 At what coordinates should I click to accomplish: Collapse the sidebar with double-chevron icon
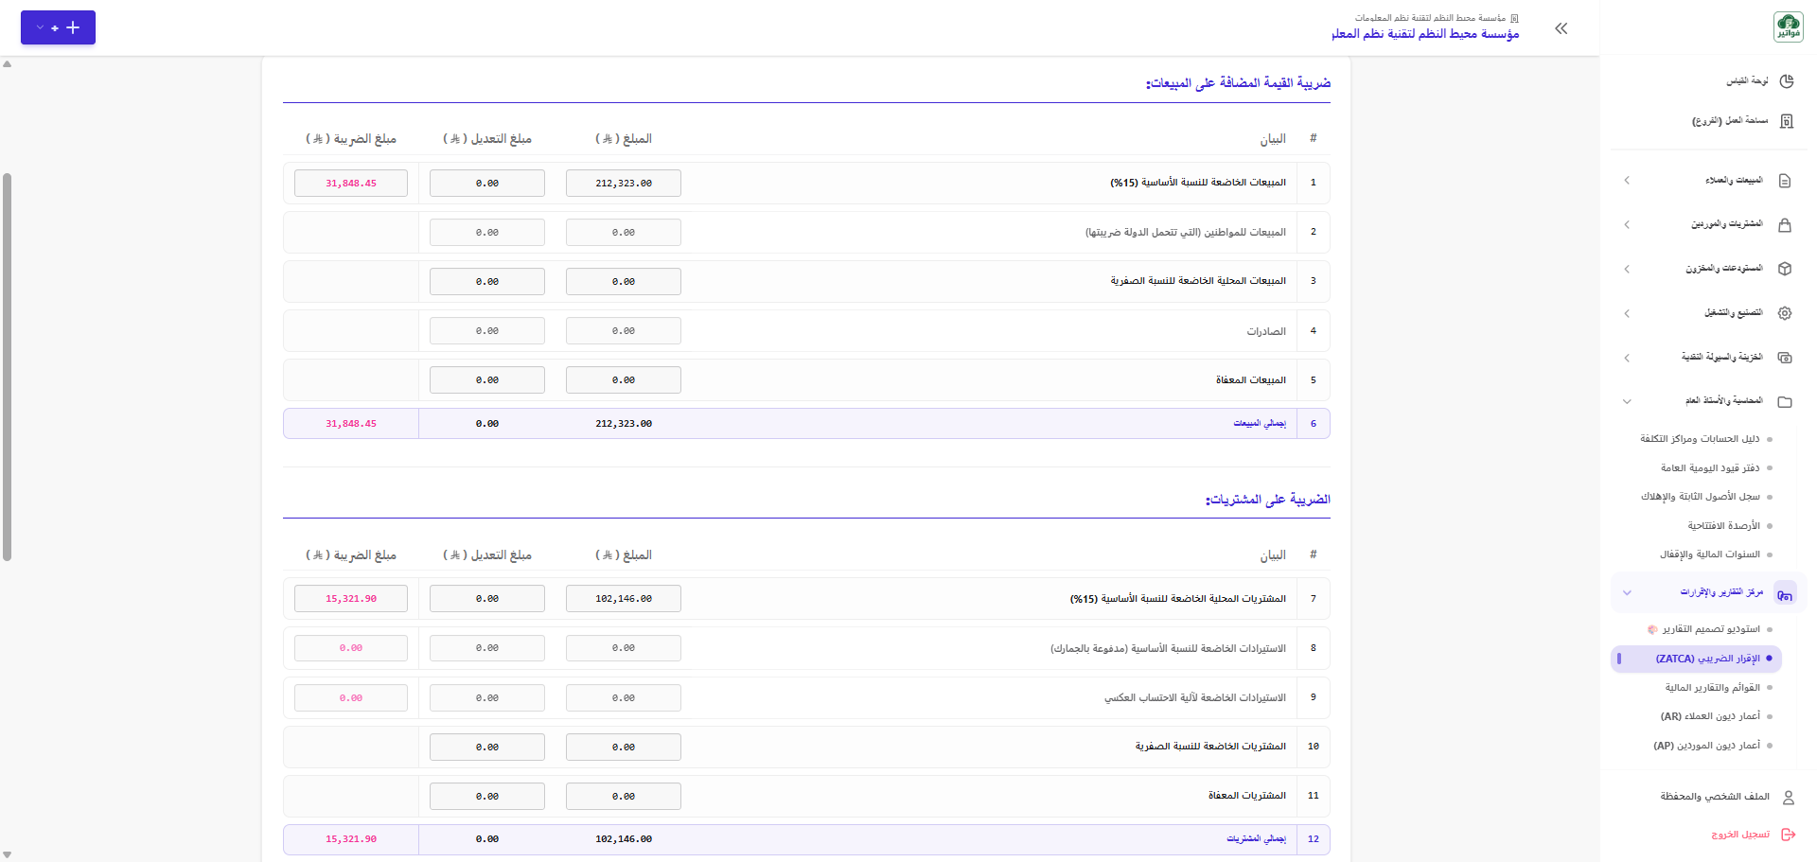coord(1561,28)
